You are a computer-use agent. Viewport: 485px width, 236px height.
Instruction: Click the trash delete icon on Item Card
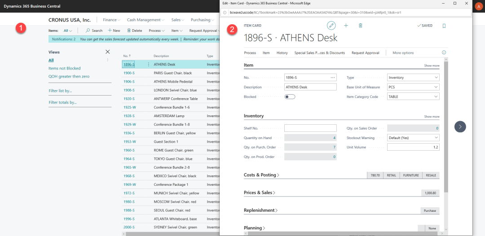pos(360,26)
